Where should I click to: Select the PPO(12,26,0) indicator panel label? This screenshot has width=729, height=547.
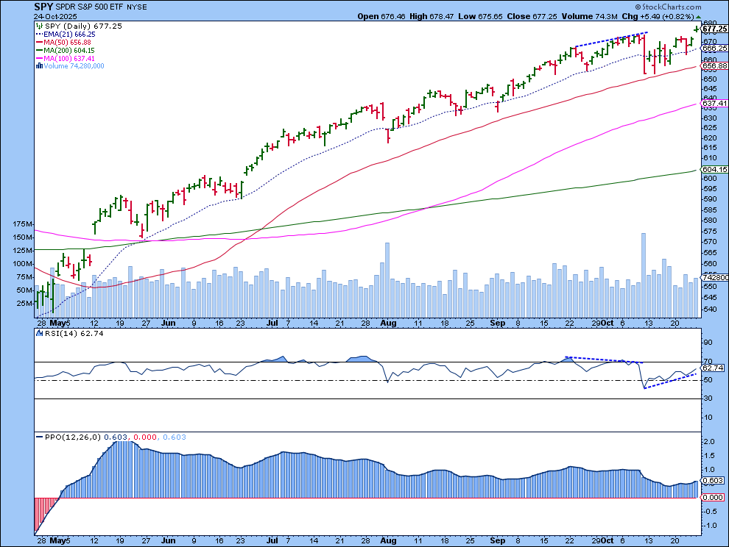click(68, 437)
